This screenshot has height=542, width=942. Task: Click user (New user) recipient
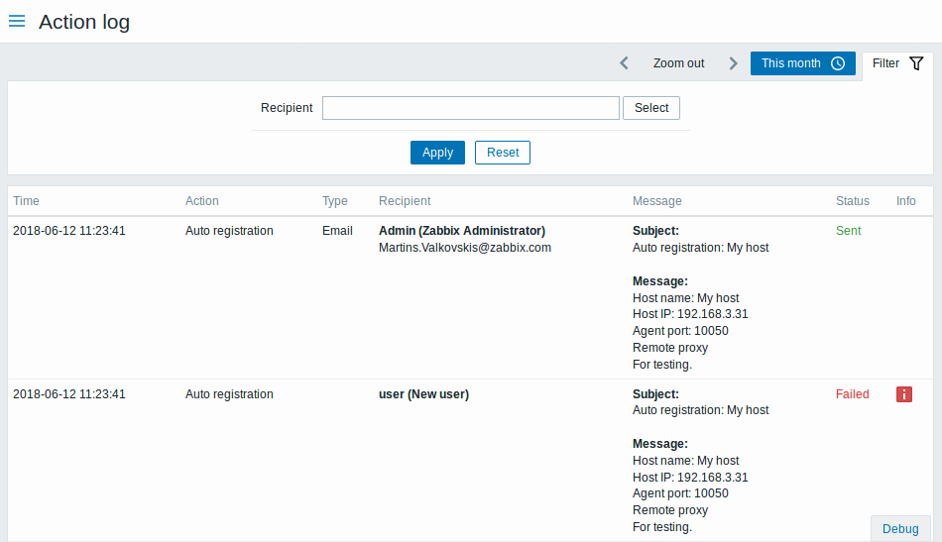[423, 394]
